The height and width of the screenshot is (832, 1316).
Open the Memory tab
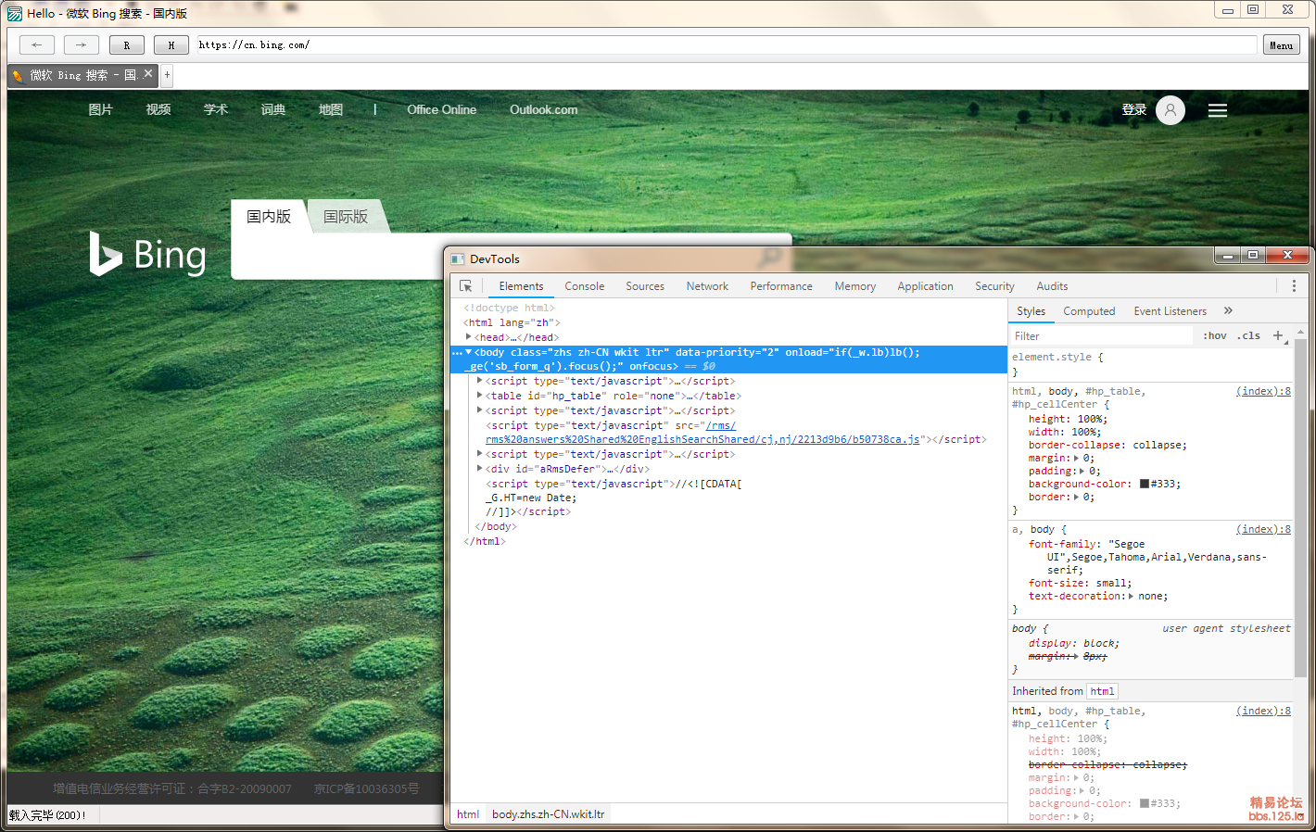pos(854,286)
